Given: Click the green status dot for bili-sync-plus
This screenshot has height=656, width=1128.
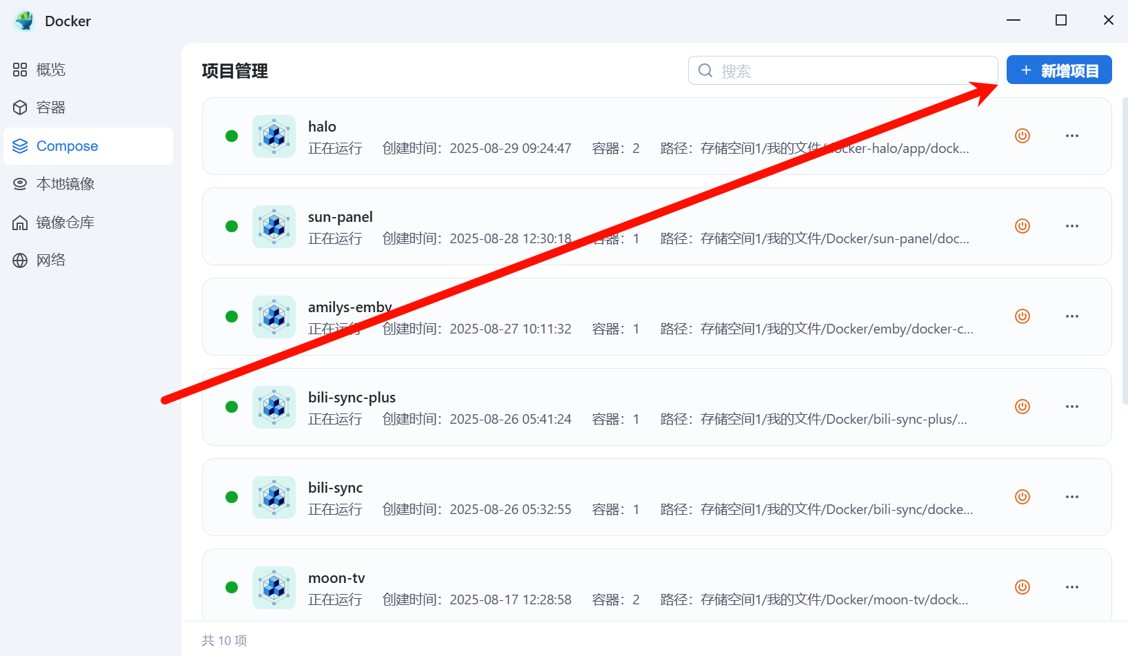Looking at the screenshot, I should [232, 407].
